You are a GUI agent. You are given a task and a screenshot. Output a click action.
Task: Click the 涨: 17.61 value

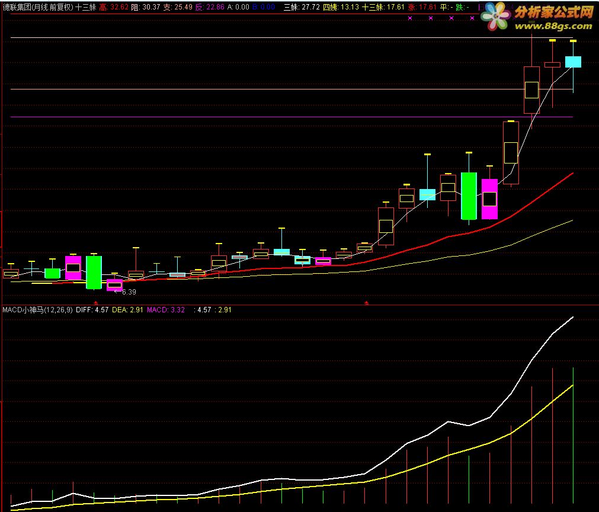pyautogui.click(x=422, y=7)
